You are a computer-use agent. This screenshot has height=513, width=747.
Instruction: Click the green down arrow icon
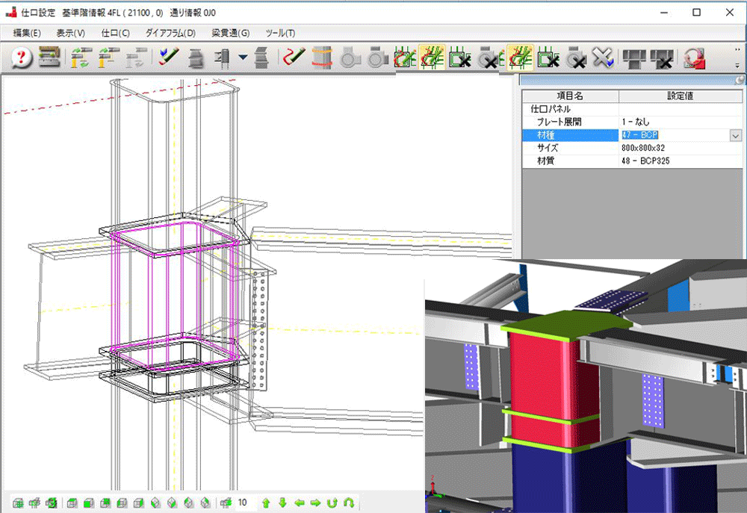click(x=282, y=503)
